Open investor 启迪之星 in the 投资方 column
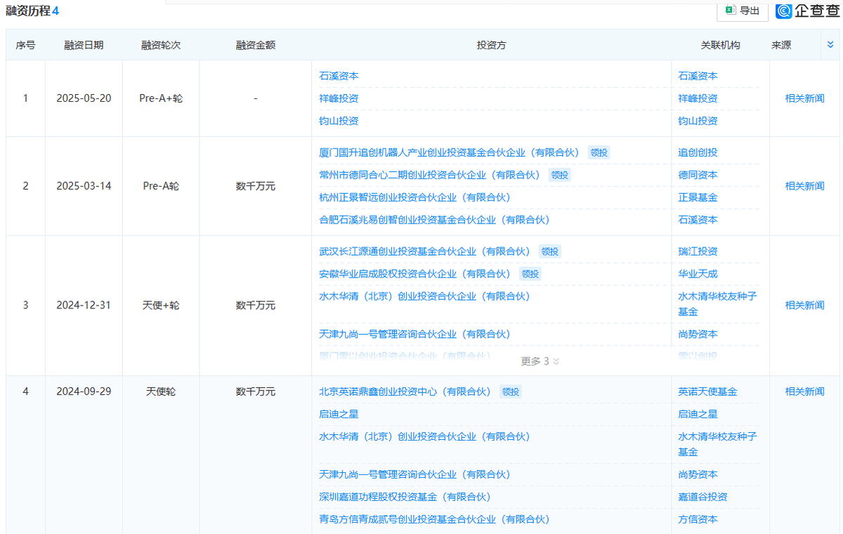This screenshot has height=534, width=843. coord(339,414)
